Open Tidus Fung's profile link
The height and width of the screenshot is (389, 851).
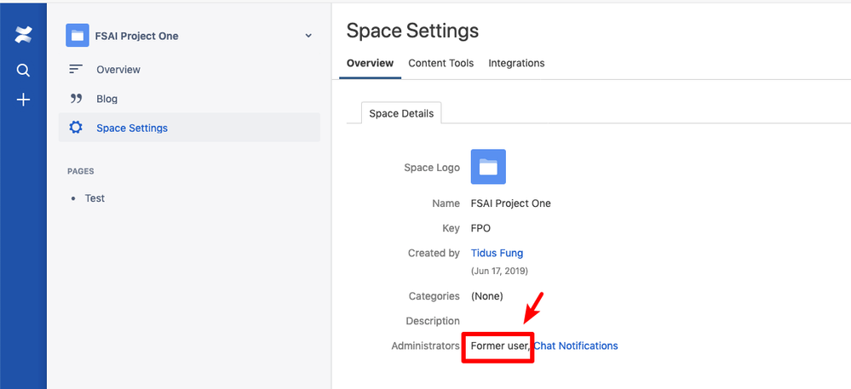tap(497, 253)
